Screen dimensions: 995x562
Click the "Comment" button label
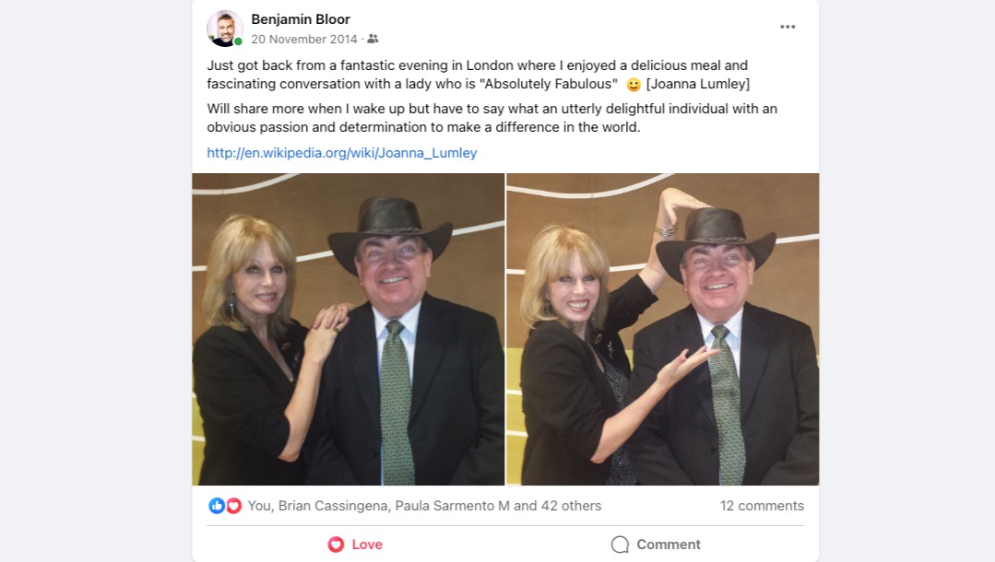point(669,544)
